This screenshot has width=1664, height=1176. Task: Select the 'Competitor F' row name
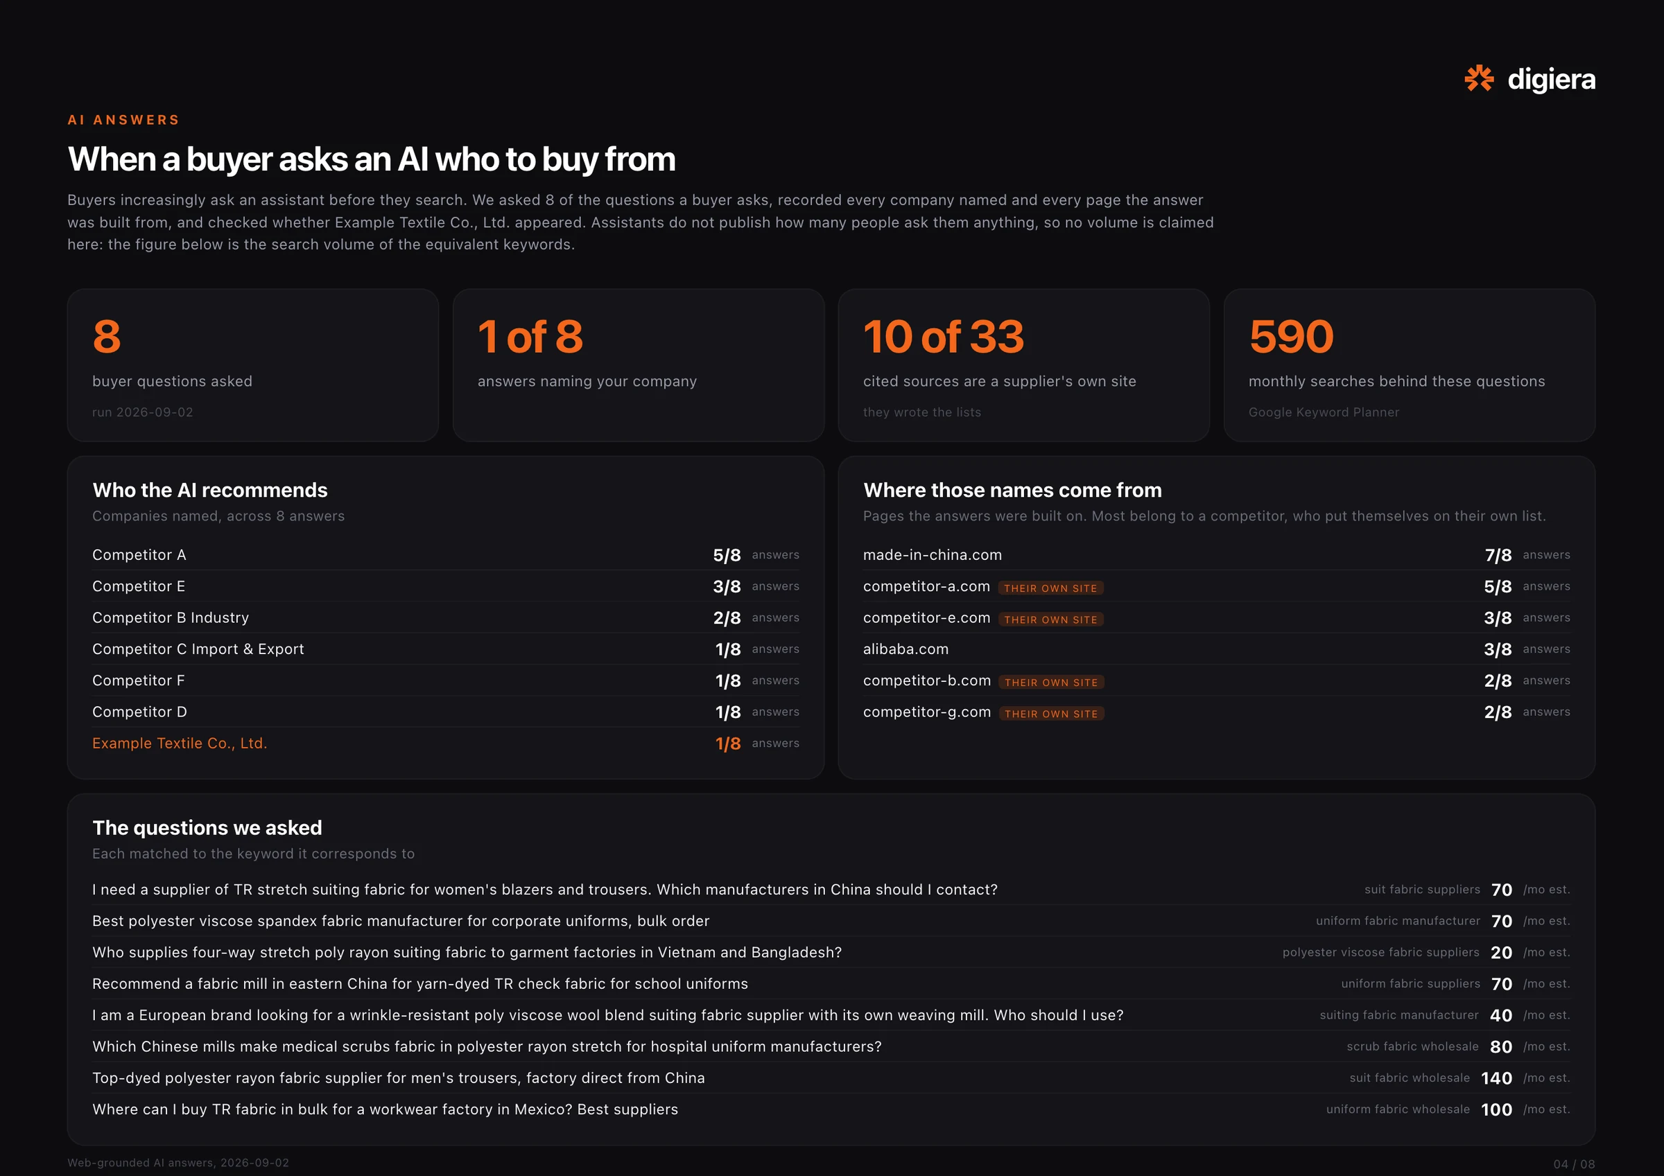pos(139,681)
